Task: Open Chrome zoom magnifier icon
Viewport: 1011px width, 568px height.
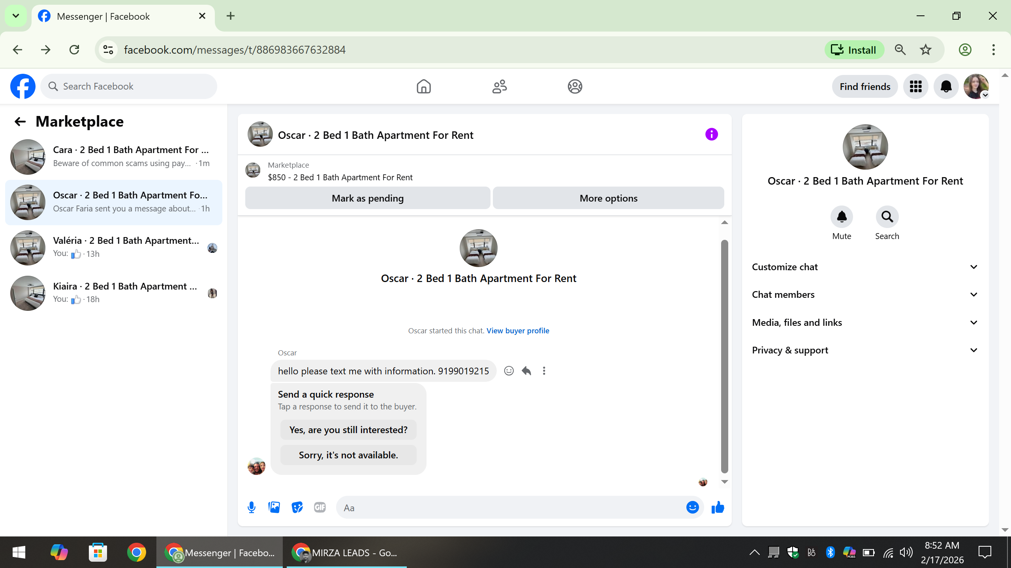Action: click(900, 50)
